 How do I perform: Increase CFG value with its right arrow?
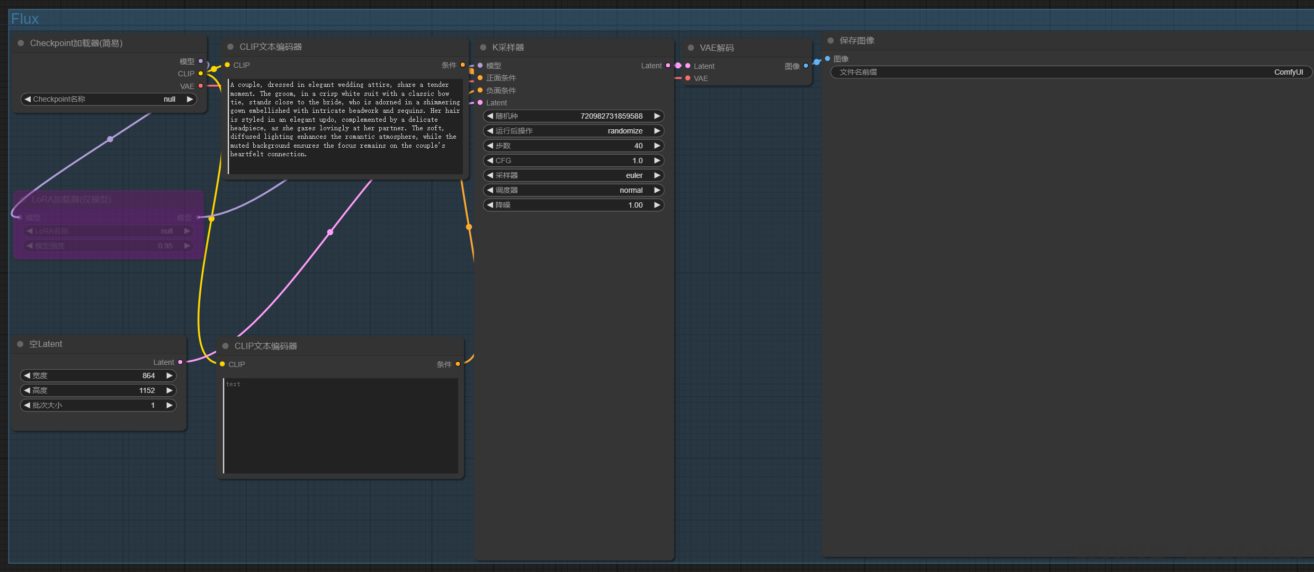[x=657, y=160]
